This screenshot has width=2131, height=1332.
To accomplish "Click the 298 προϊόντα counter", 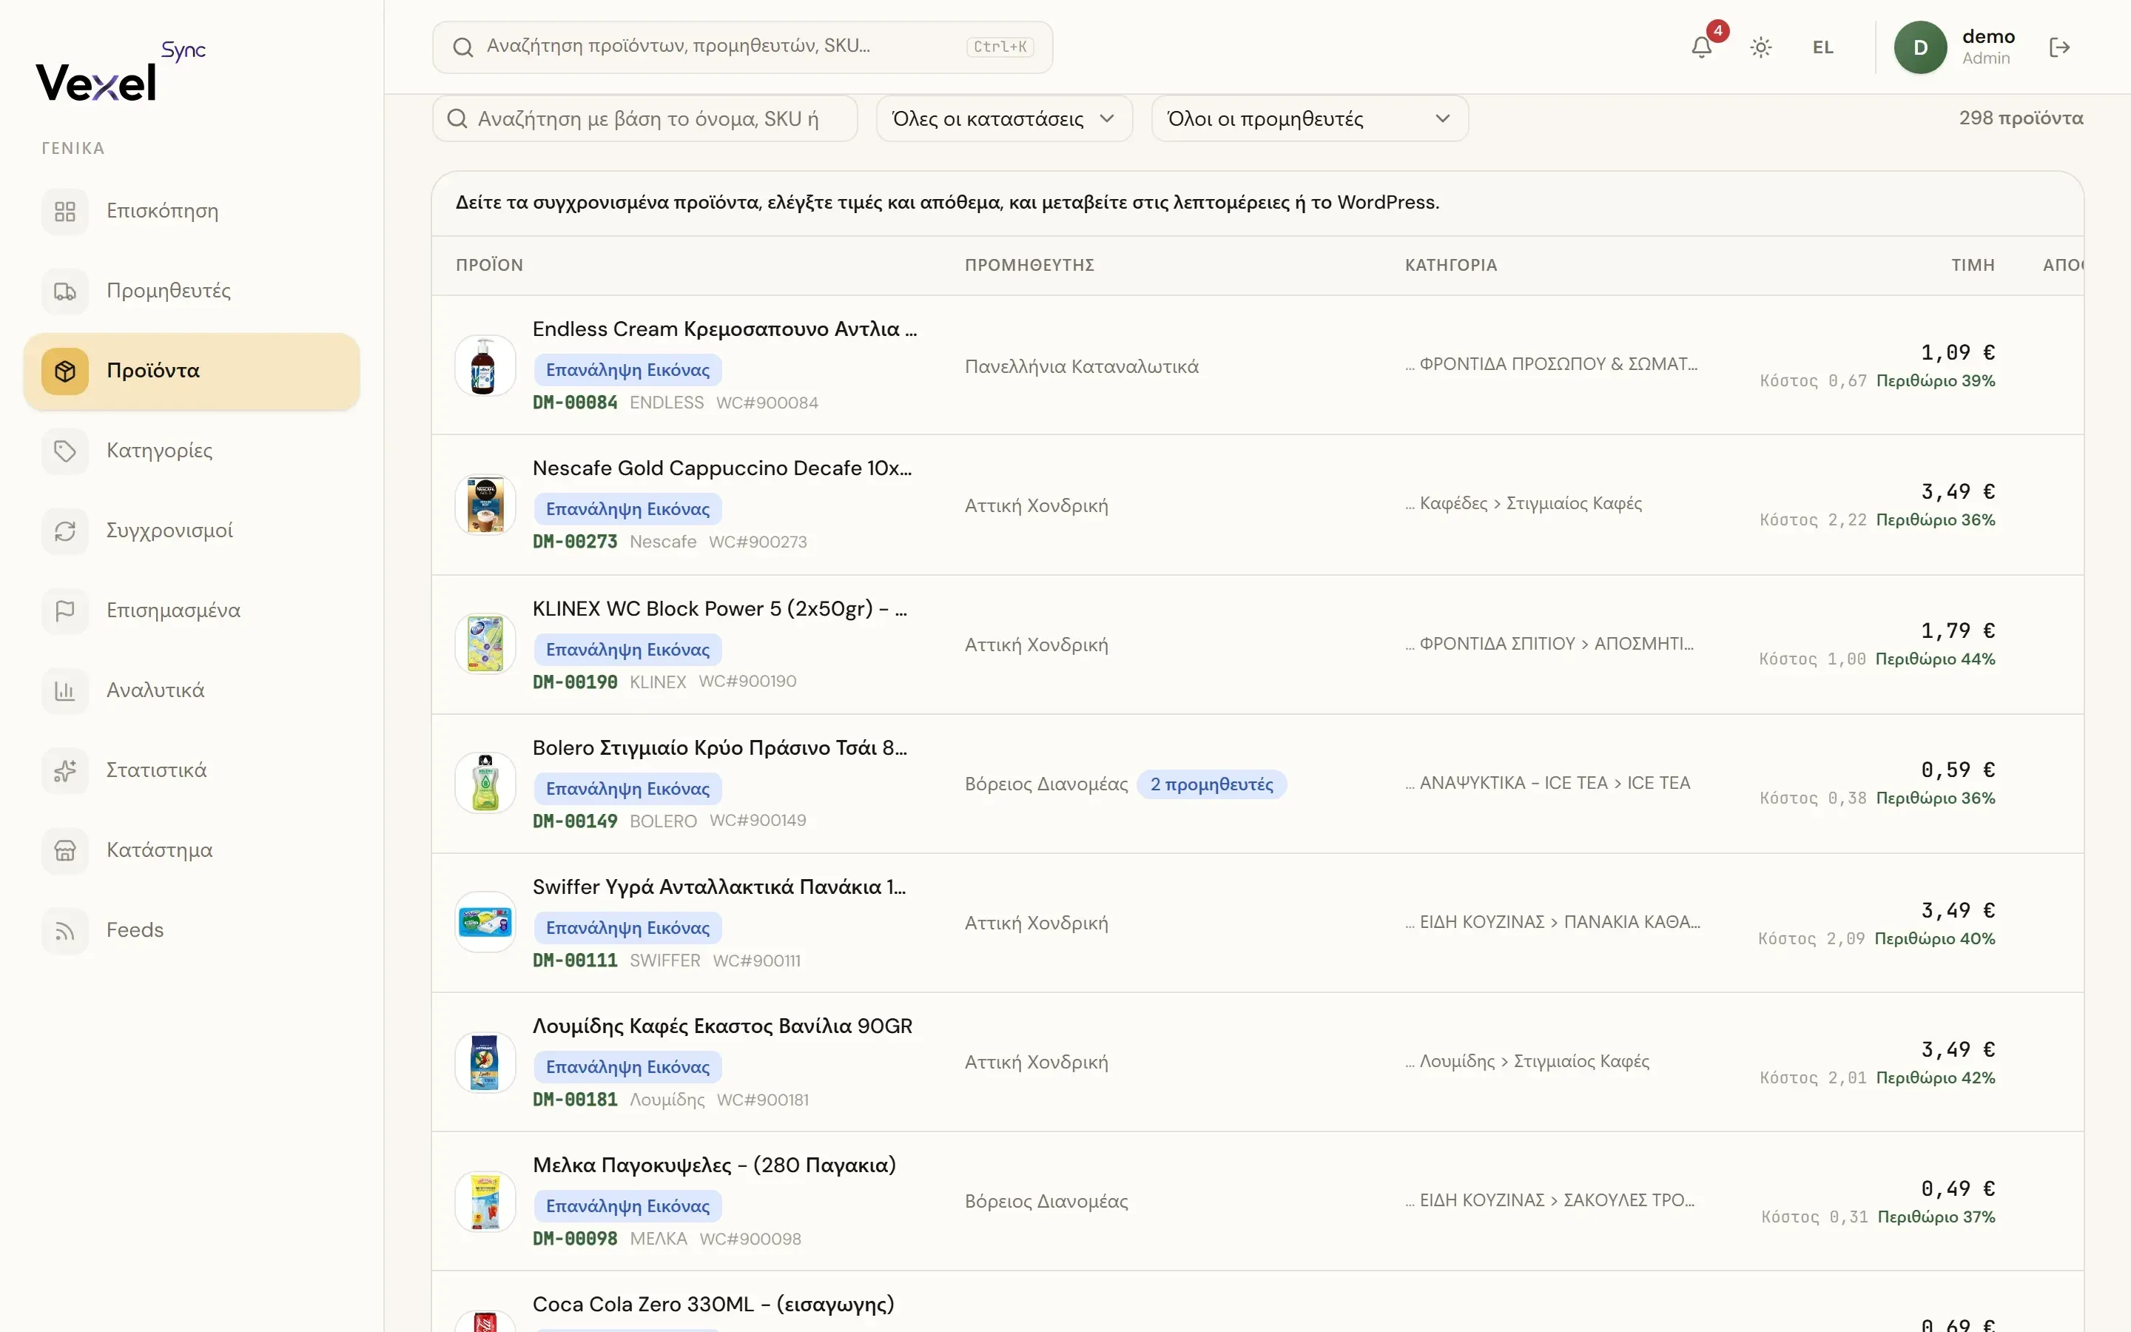I will (2021, 118).
